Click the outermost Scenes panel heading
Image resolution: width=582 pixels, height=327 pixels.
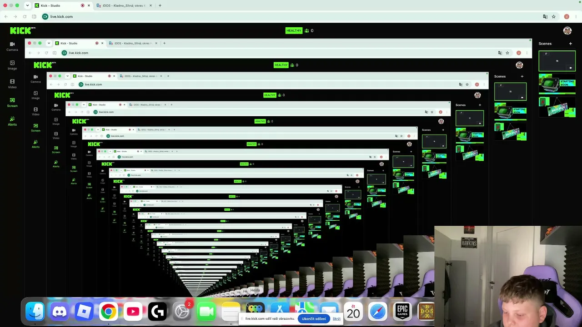coord(545,44)
